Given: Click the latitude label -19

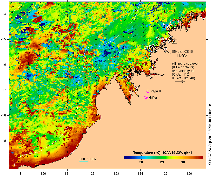Looking at the screenshot, I should pyautogui.click(x=3, y=141).
